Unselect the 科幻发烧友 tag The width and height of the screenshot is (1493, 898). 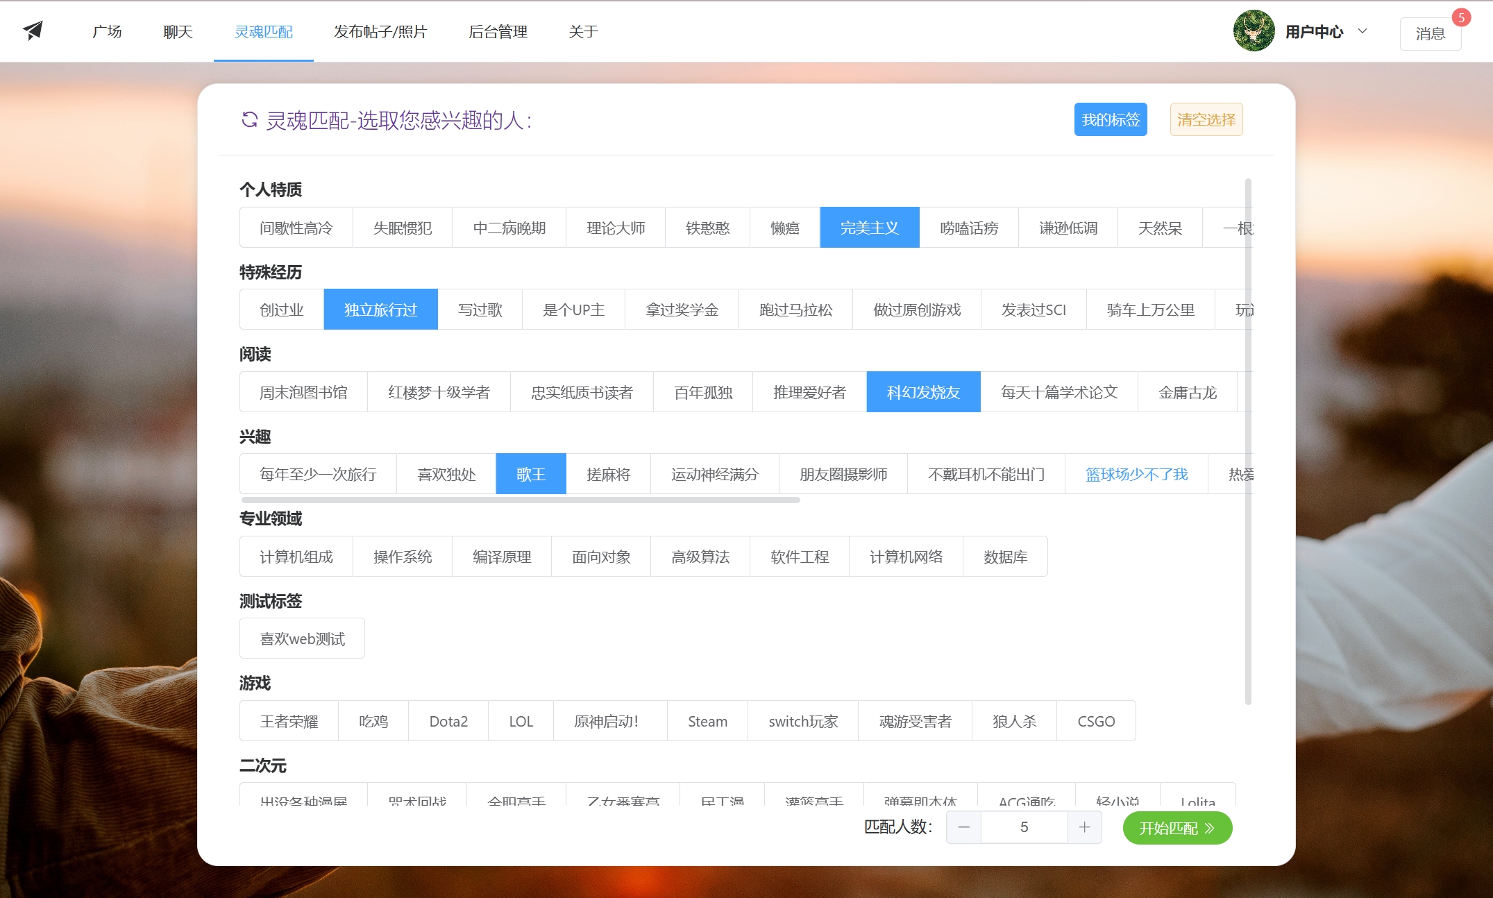[922, 392]
